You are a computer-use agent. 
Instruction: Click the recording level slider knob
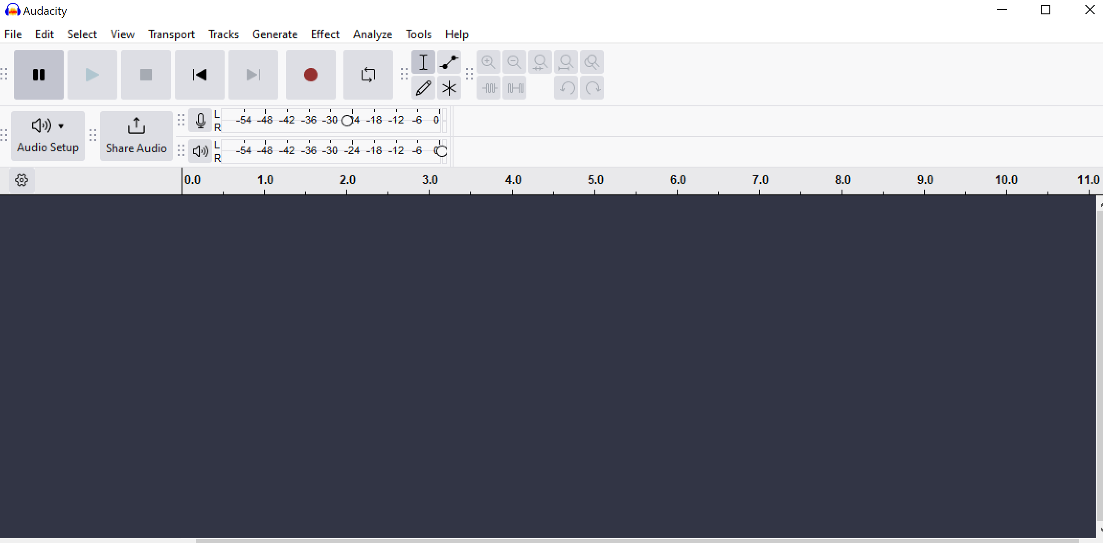coord(347,121)
